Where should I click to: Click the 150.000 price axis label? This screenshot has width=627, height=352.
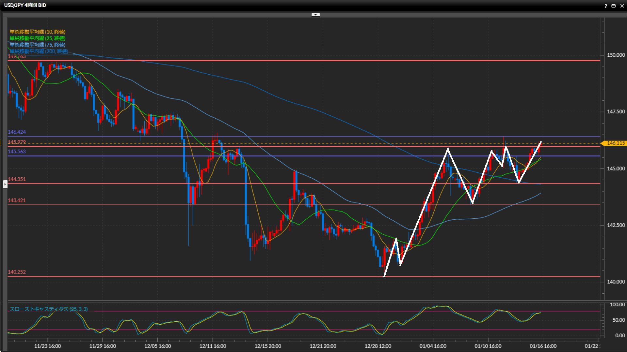[616, 55]
